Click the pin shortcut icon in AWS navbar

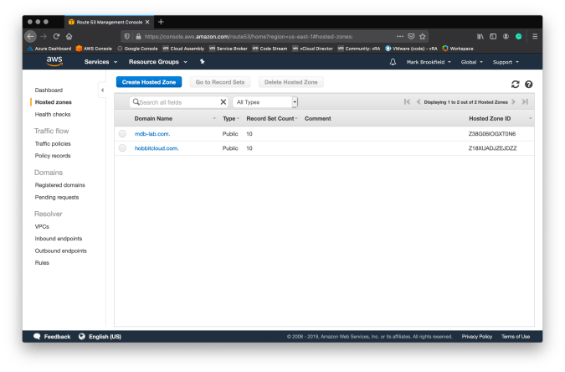pos(202,62)
